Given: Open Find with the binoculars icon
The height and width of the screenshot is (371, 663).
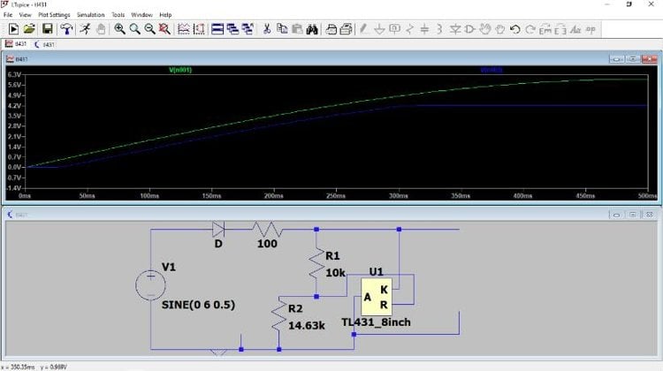Looking at the screenshot, I should pos(312,29).
